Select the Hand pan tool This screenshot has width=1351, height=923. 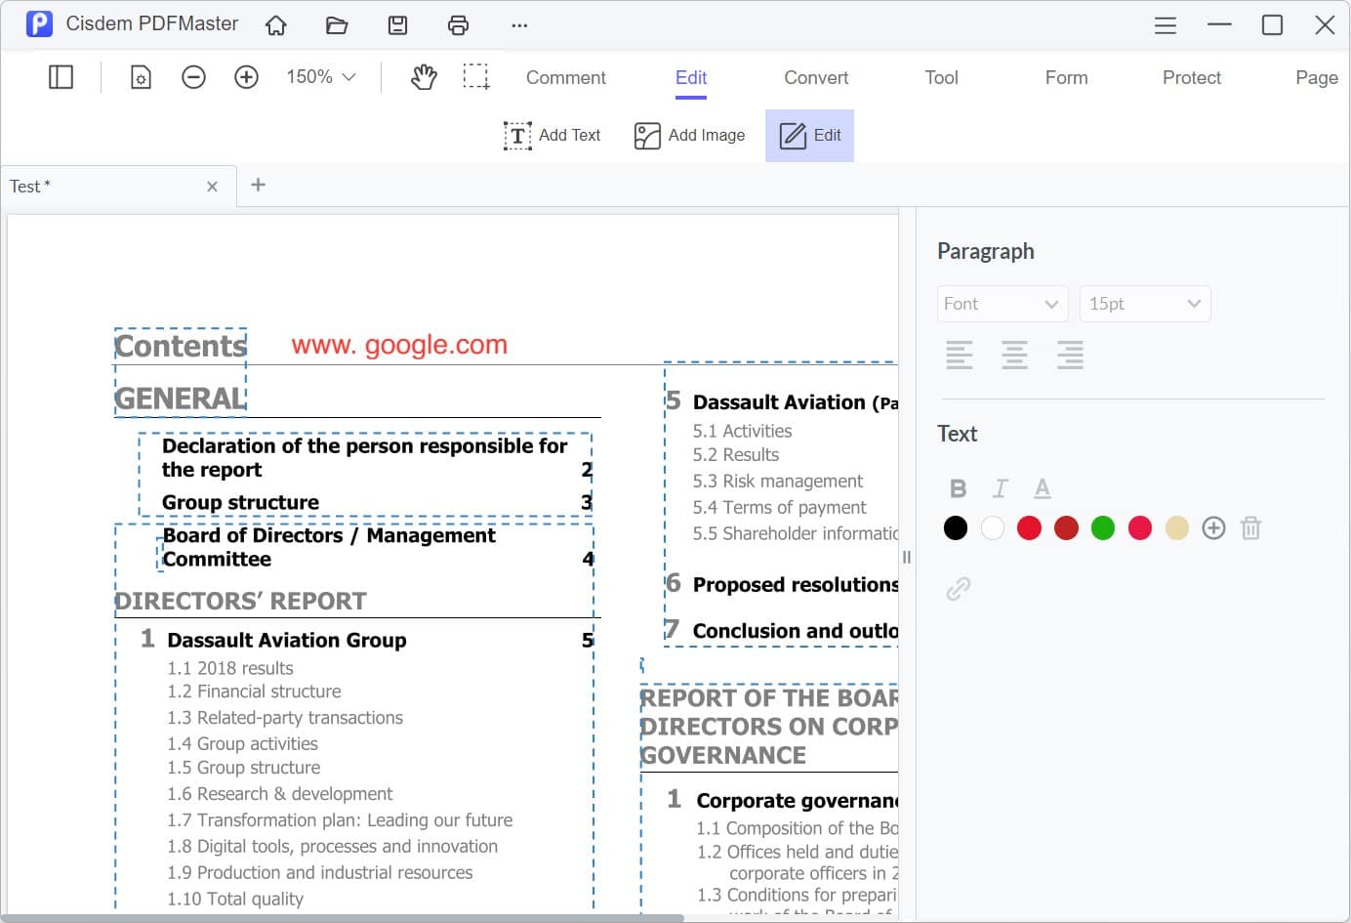(x=424, y=76)
